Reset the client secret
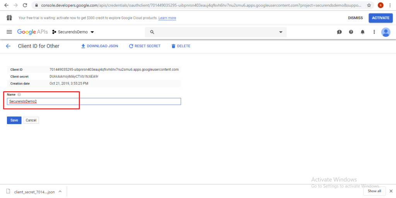This screenshot has height=198, width=396. tap(145, 46)
